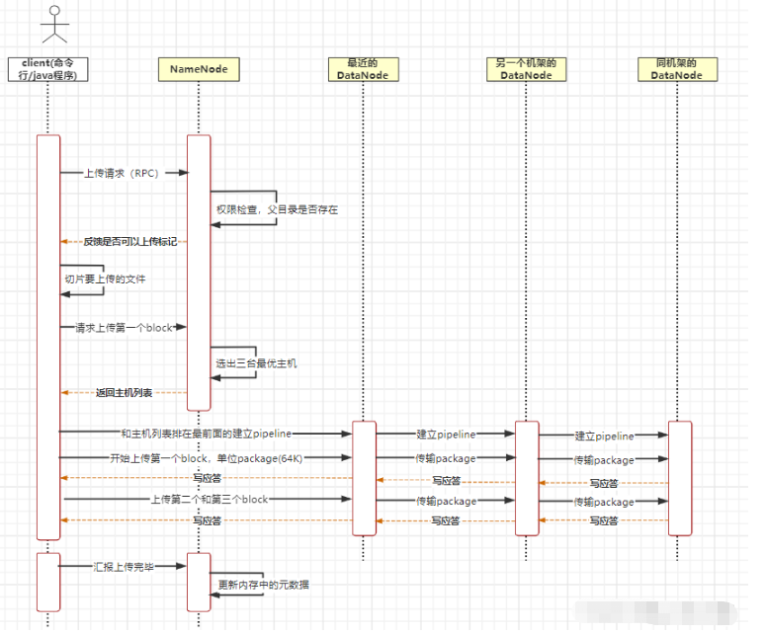766x635 pixels.
Task: Click the 和主机列表排在最前面的建立pipeline message
Action: click(206, 434)
